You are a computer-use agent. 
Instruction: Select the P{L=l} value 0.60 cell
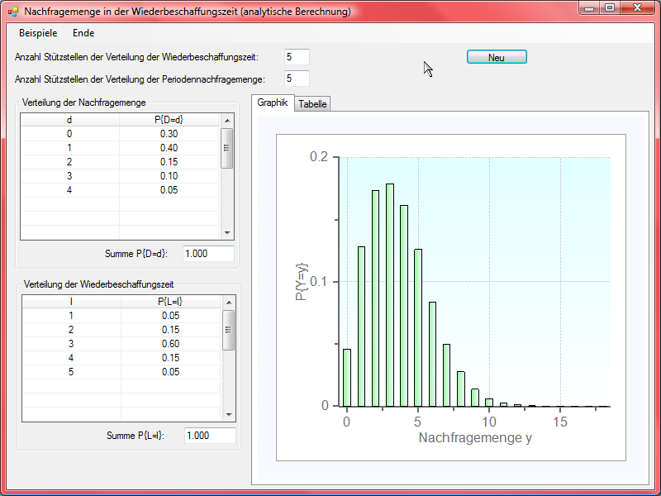point(169,343)
